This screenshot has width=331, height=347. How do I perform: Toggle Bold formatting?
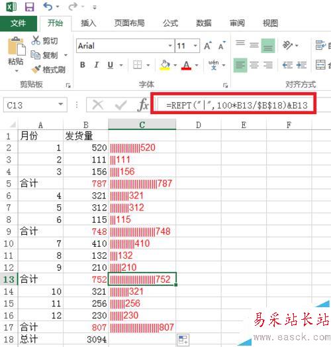(x=82, y=65)
